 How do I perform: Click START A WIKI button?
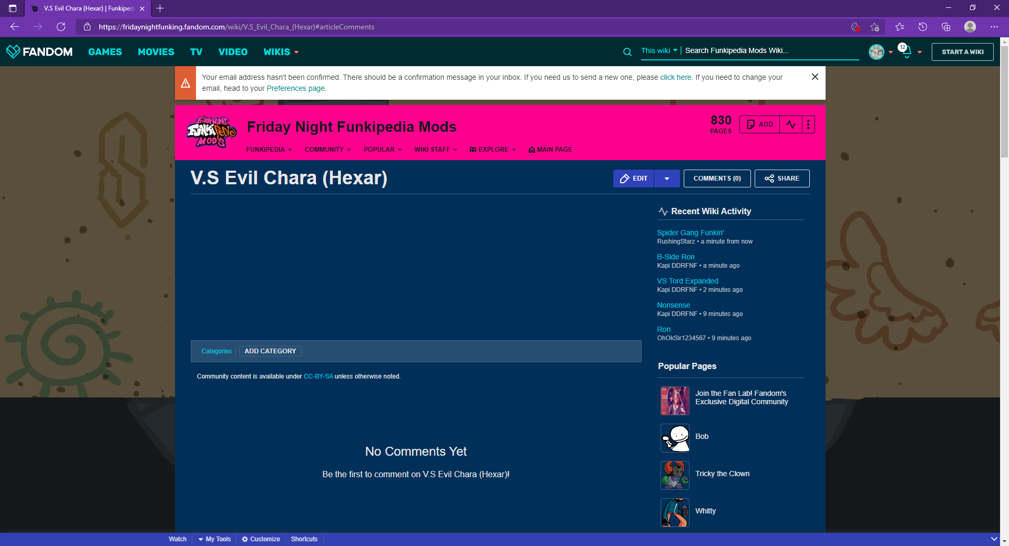[x=962, y=52]
